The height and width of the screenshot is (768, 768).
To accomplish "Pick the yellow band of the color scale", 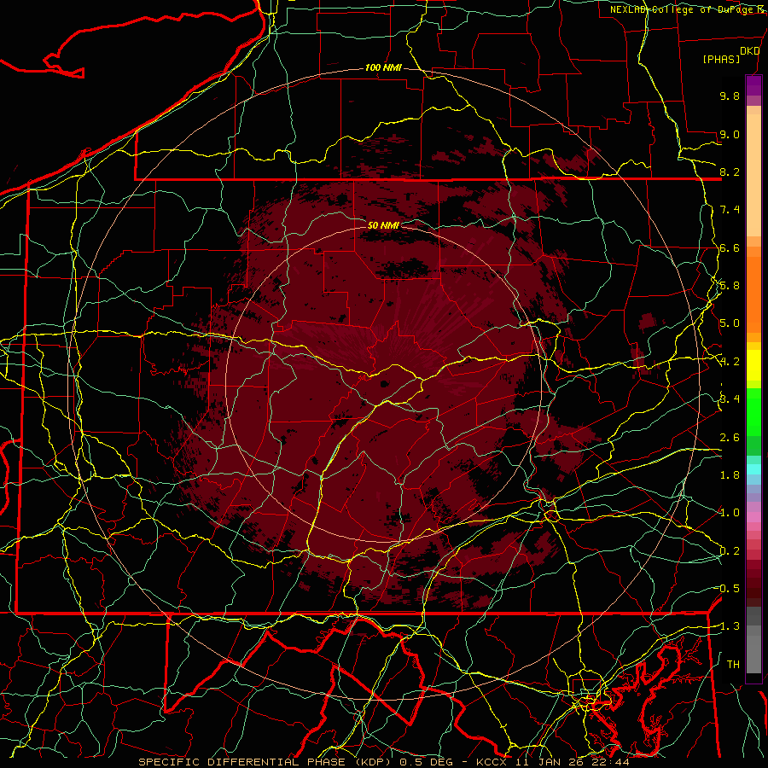I will tap(753, 365).
